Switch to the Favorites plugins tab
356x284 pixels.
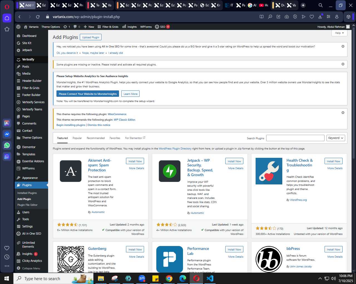point(115,138)
